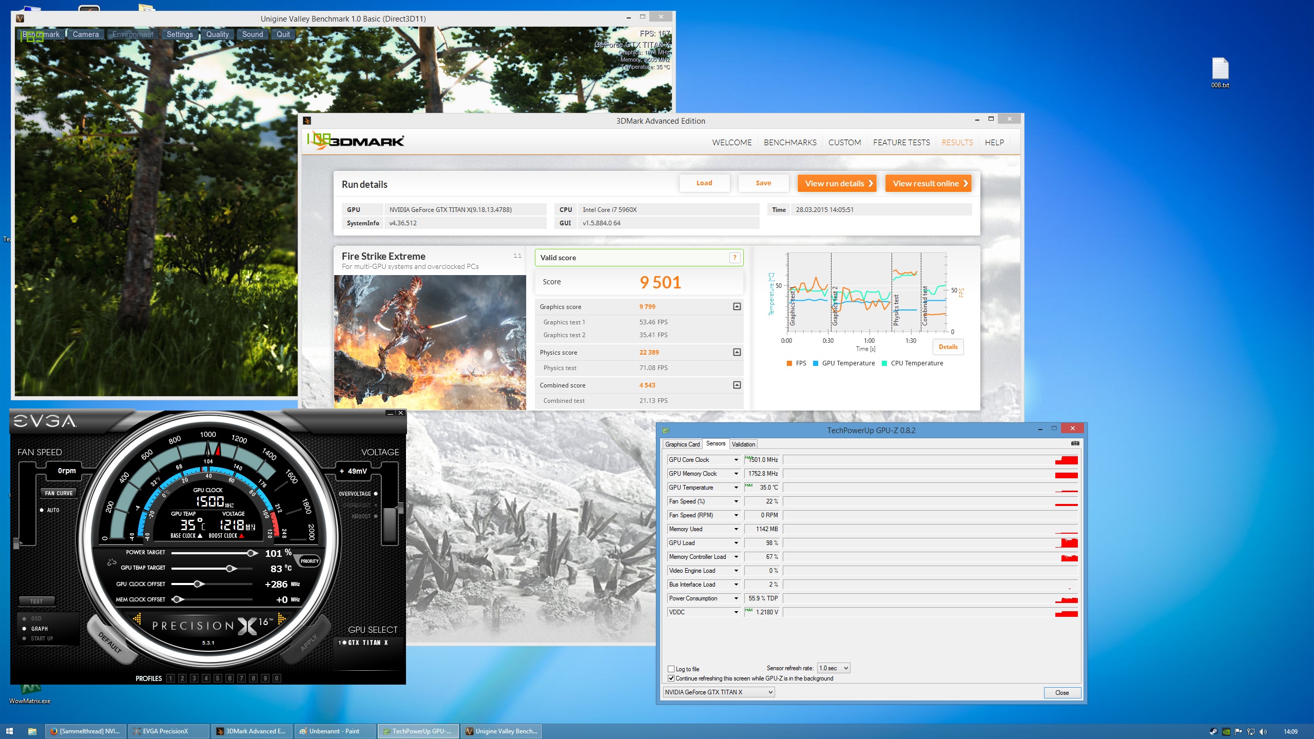Click the Precision X Priority button
Viewport: 1314px width, 739px height.
pos(310,561)
